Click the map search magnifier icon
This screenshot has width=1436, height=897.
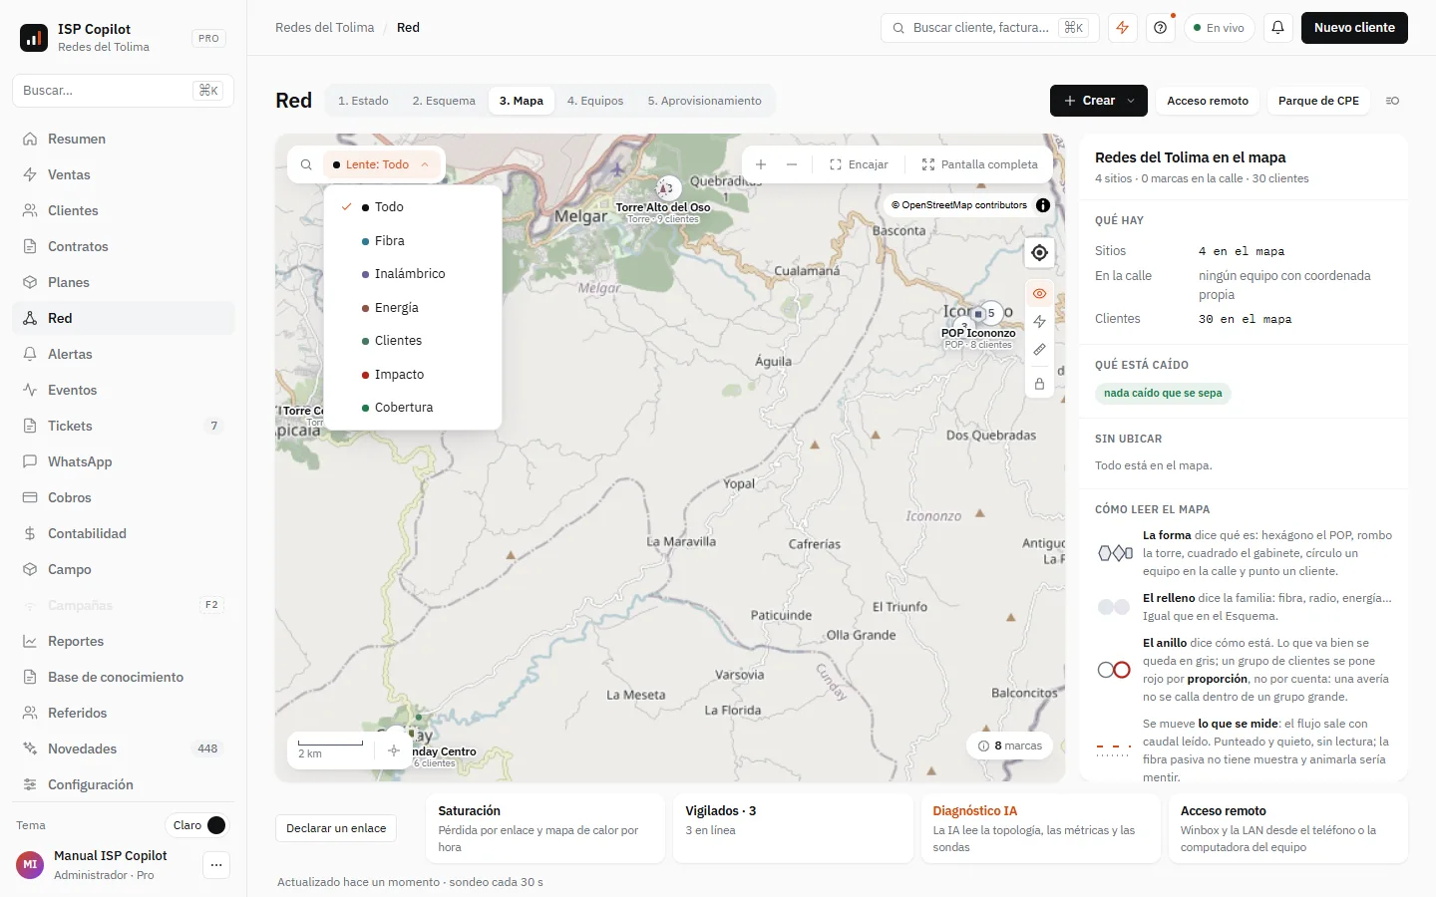306,164
